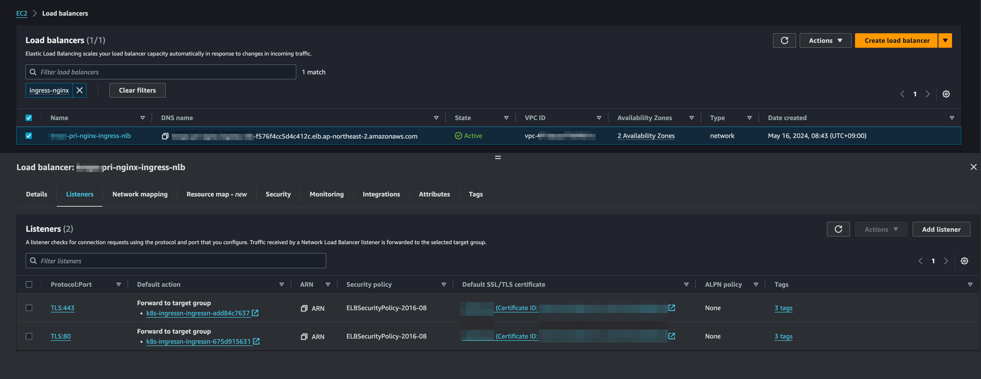Click the Clear filters button
Image resolution: width=981 pixels, height=379 pixels.
pyautogui.click(x=137, y=89)
